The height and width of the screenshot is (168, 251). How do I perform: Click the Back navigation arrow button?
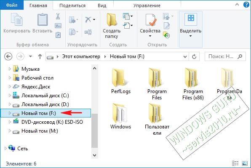click(8, 56)
